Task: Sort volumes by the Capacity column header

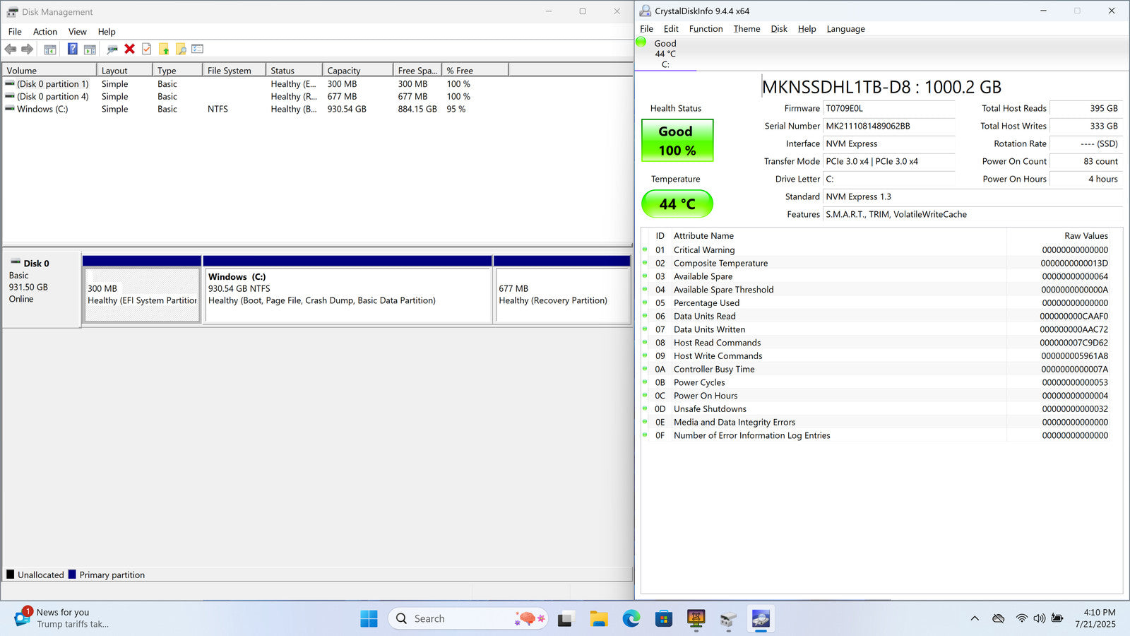Action: click(x=357, y=71)
